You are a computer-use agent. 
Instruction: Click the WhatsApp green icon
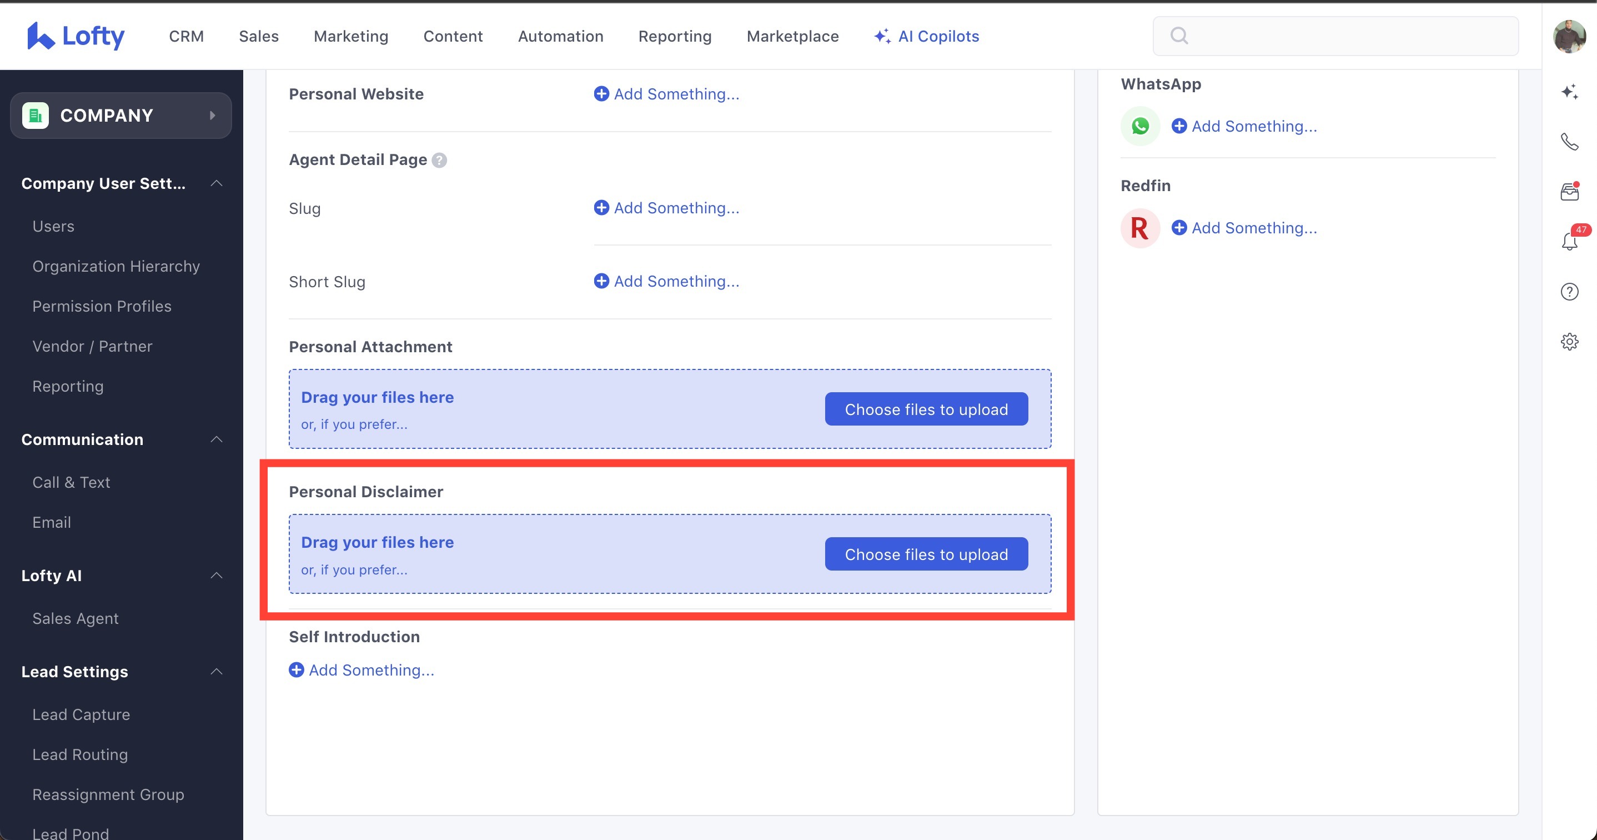pos(1141,126)
